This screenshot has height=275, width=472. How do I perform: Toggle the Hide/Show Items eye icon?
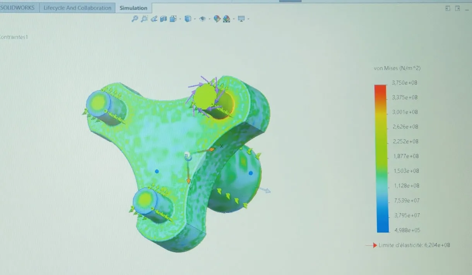click(x=202, y=19)
